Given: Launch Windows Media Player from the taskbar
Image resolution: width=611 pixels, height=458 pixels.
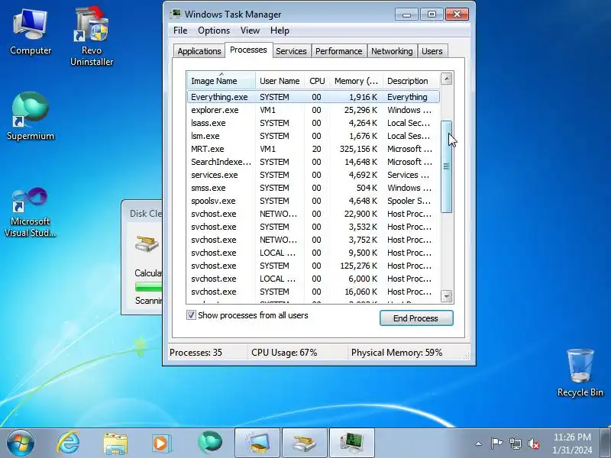Looking at the screenshot, I should pyautogui.click(x=161, y=443).
